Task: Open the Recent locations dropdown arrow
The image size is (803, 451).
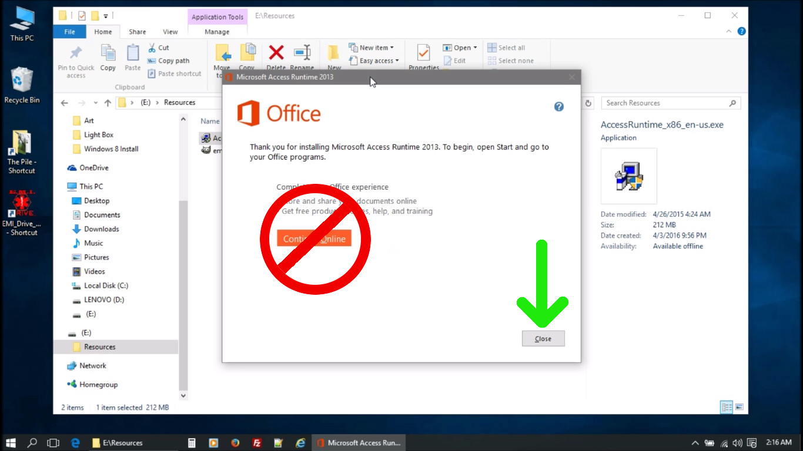Action: click(96, 103)
